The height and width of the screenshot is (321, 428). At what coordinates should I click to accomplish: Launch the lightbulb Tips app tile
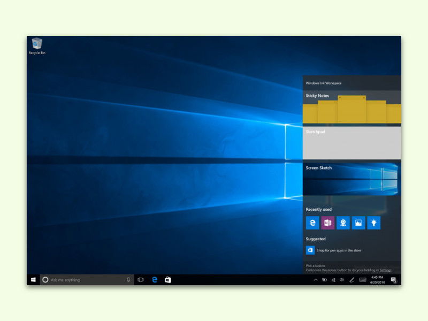[373, 223]
